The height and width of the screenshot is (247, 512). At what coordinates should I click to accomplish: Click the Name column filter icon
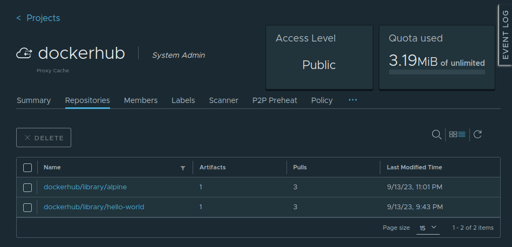(182, 168)
